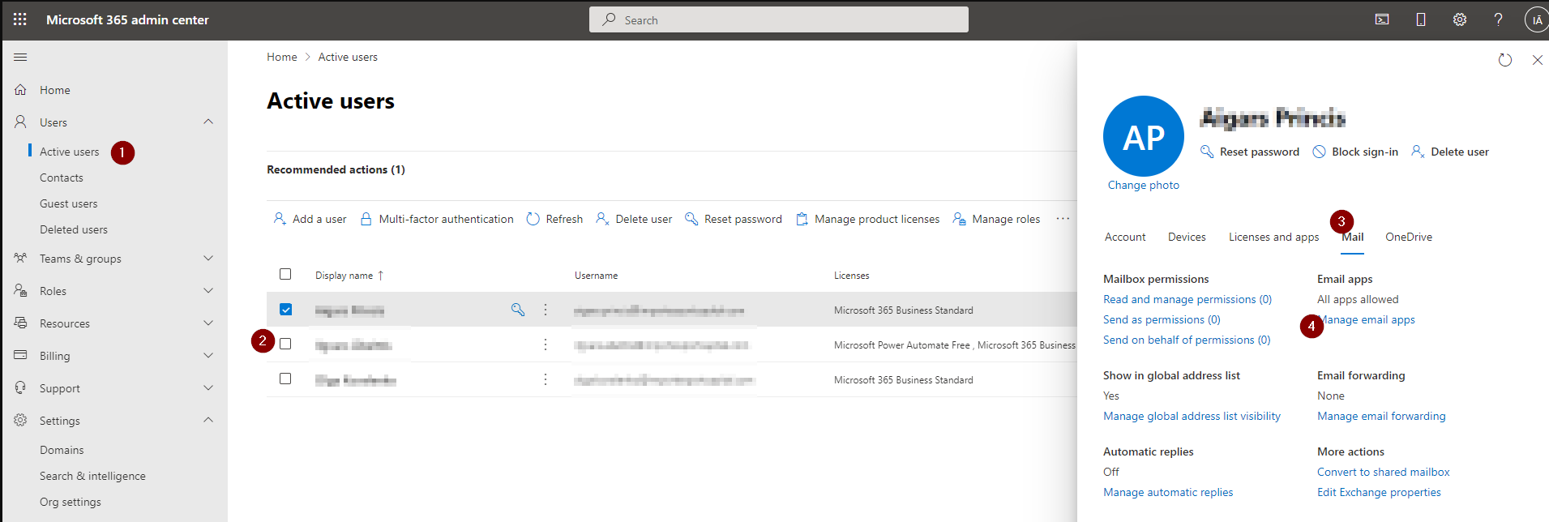Viewport: 1549px width, 522px height.
Task: Toggle the select all users checkbox
Action: pyautogui.click(x=285, y=275)
